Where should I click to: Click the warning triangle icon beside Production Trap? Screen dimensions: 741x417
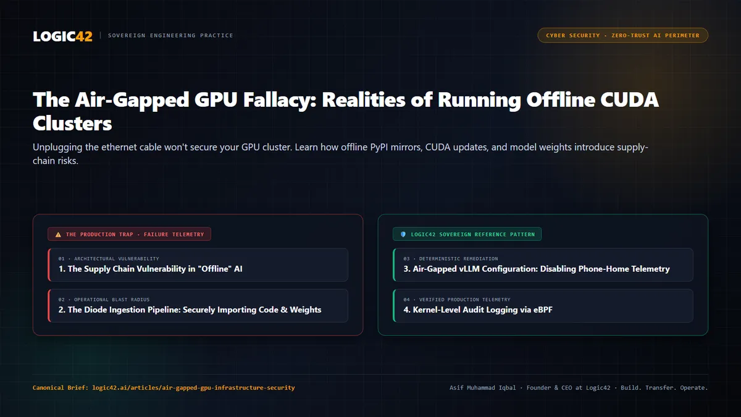point(58,235)
